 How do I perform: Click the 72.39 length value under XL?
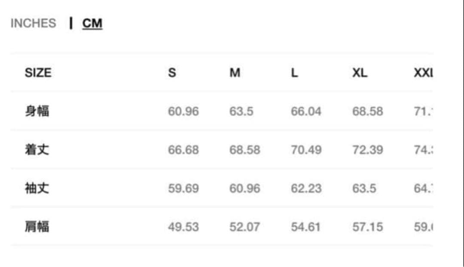click(367, 150)
